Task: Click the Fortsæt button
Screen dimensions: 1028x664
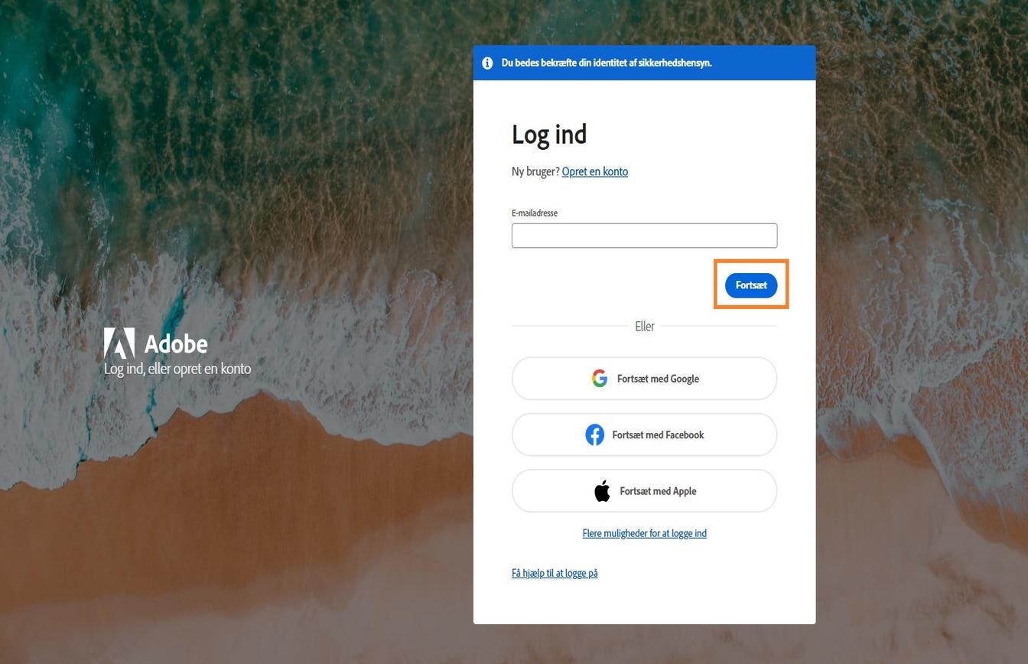Action: click(x=751, y=285)
